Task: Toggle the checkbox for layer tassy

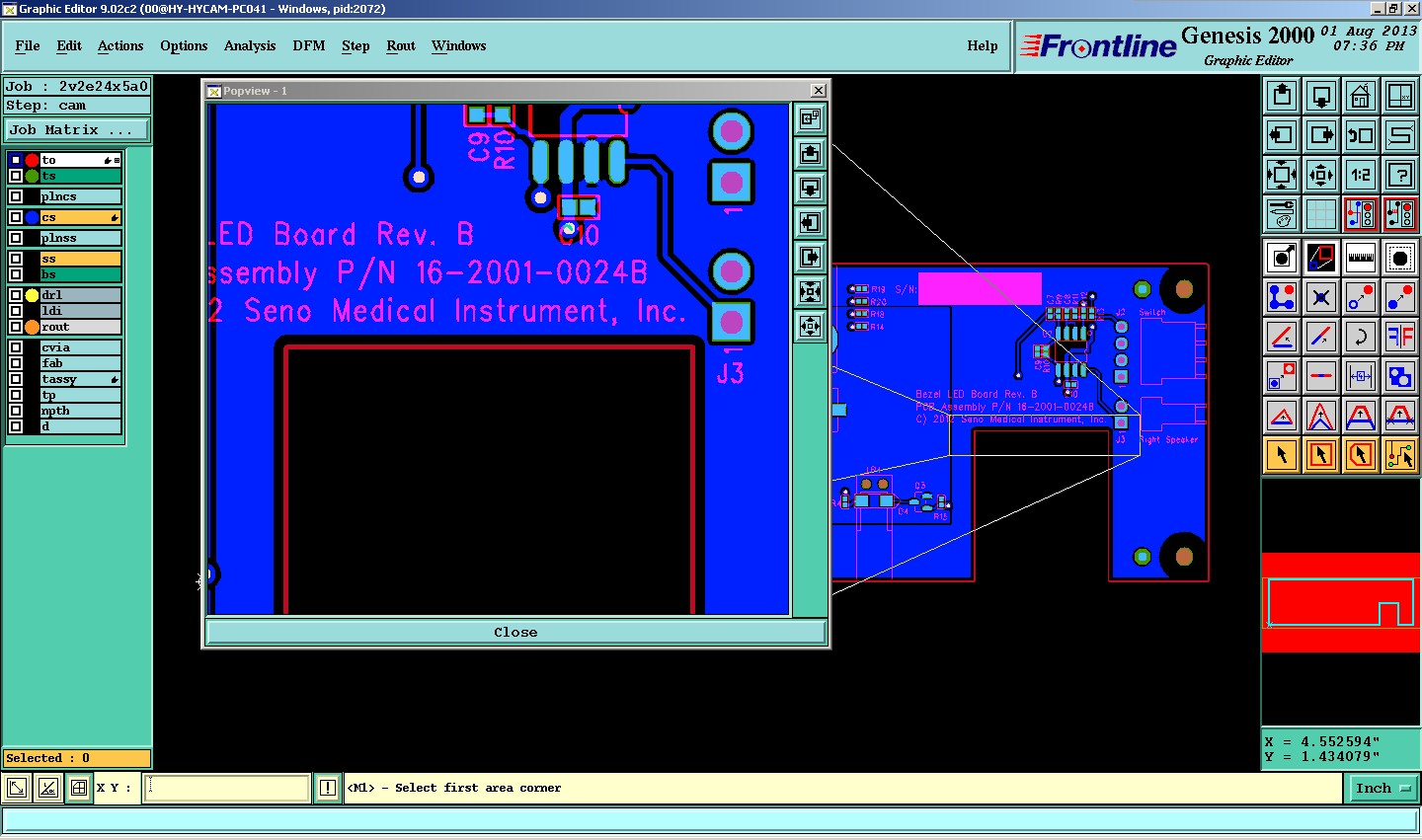Action: pyautogui.click(x=16, y=379)
